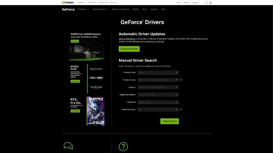Screen dimensions: 273x153
Task: Click the RTX. It's On. promo title
Action: coord(76,101)
